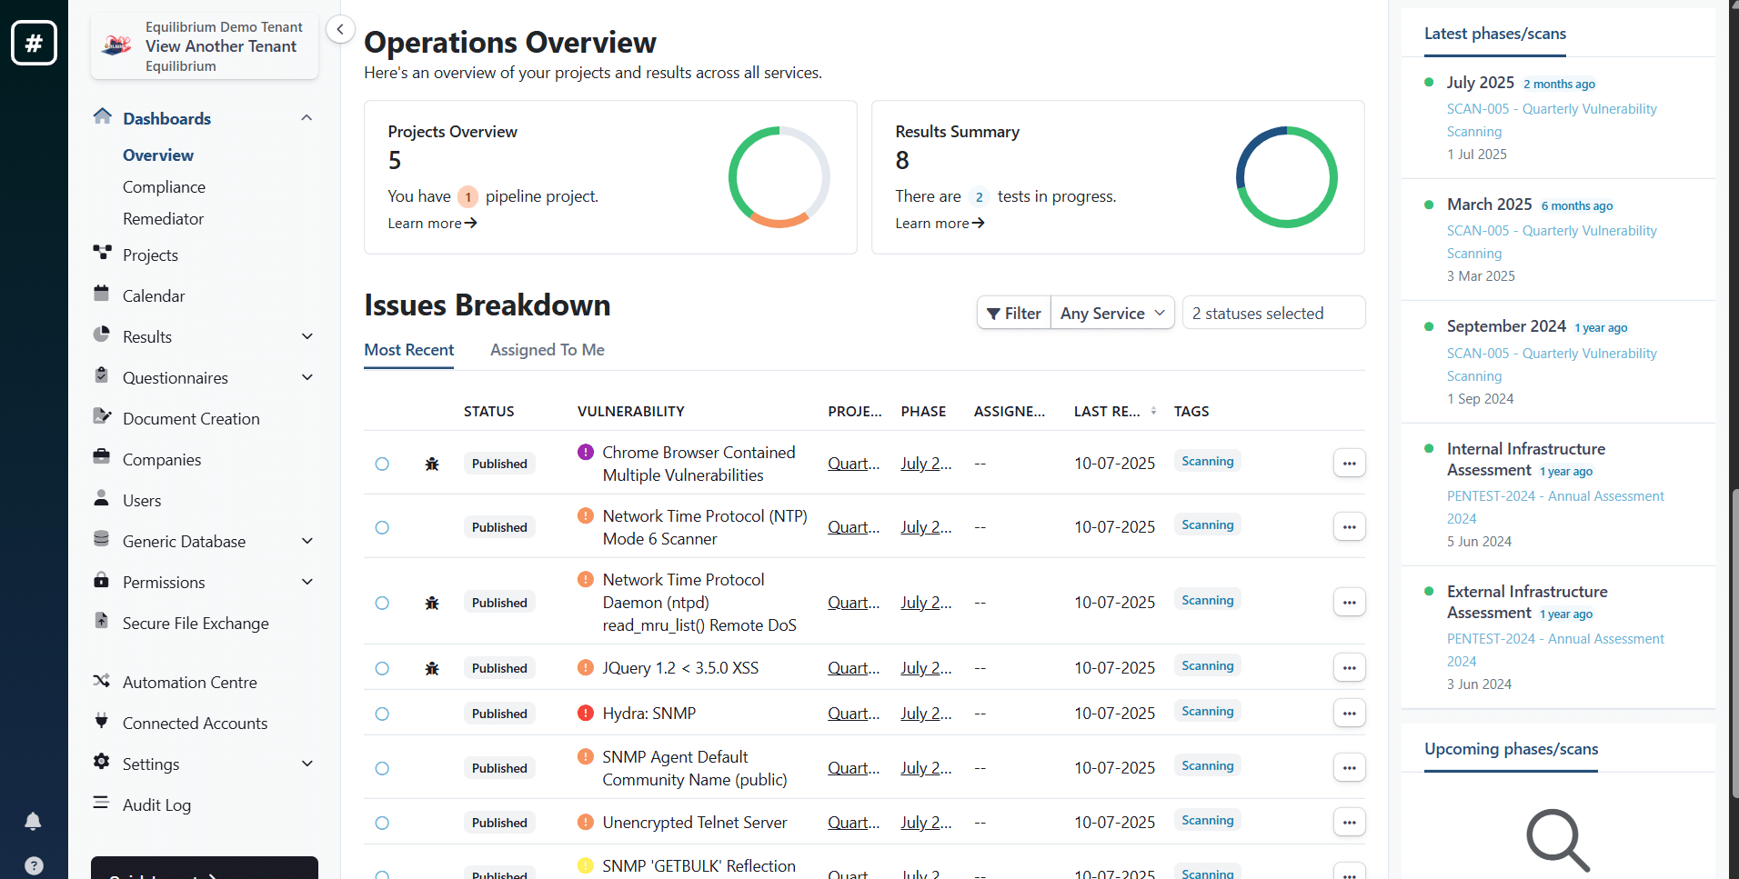Collapse the Dashboards section
This screenshot has height=879, width=1739.
tap(307, 117)
